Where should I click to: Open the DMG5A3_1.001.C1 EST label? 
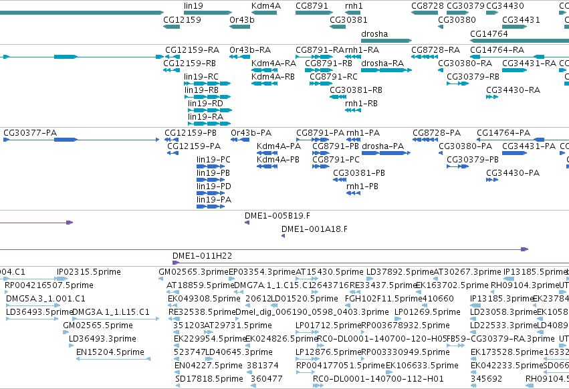click(x=45, y=299)
